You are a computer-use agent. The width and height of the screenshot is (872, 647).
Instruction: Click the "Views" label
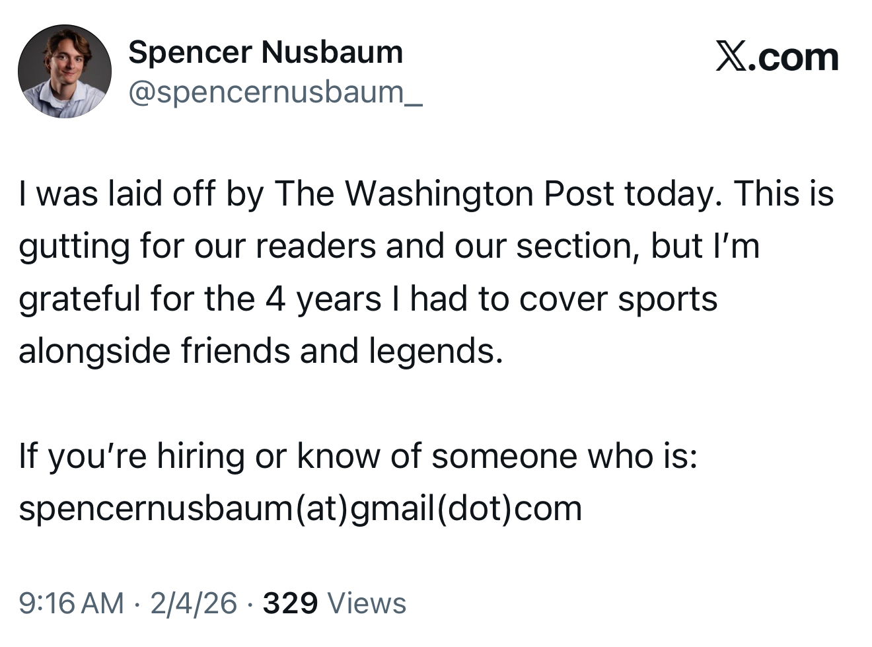click(367, 603)
